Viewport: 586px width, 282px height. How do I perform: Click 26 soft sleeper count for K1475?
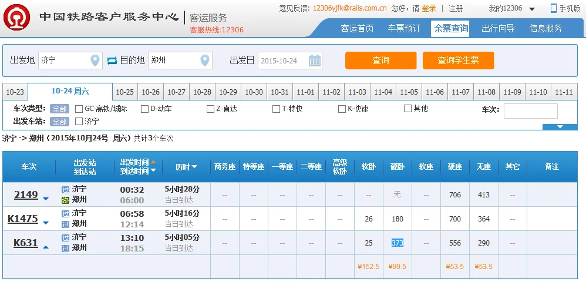click(x=369, y=219)
